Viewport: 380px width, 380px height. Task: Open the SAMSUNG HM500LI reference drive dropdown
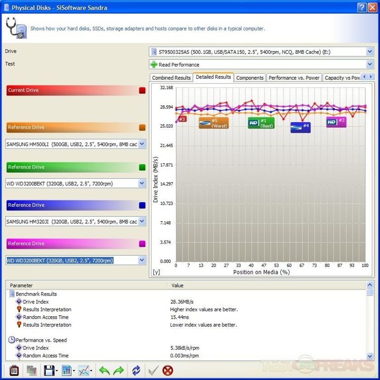pyautogui.click(x=142, y=144)
